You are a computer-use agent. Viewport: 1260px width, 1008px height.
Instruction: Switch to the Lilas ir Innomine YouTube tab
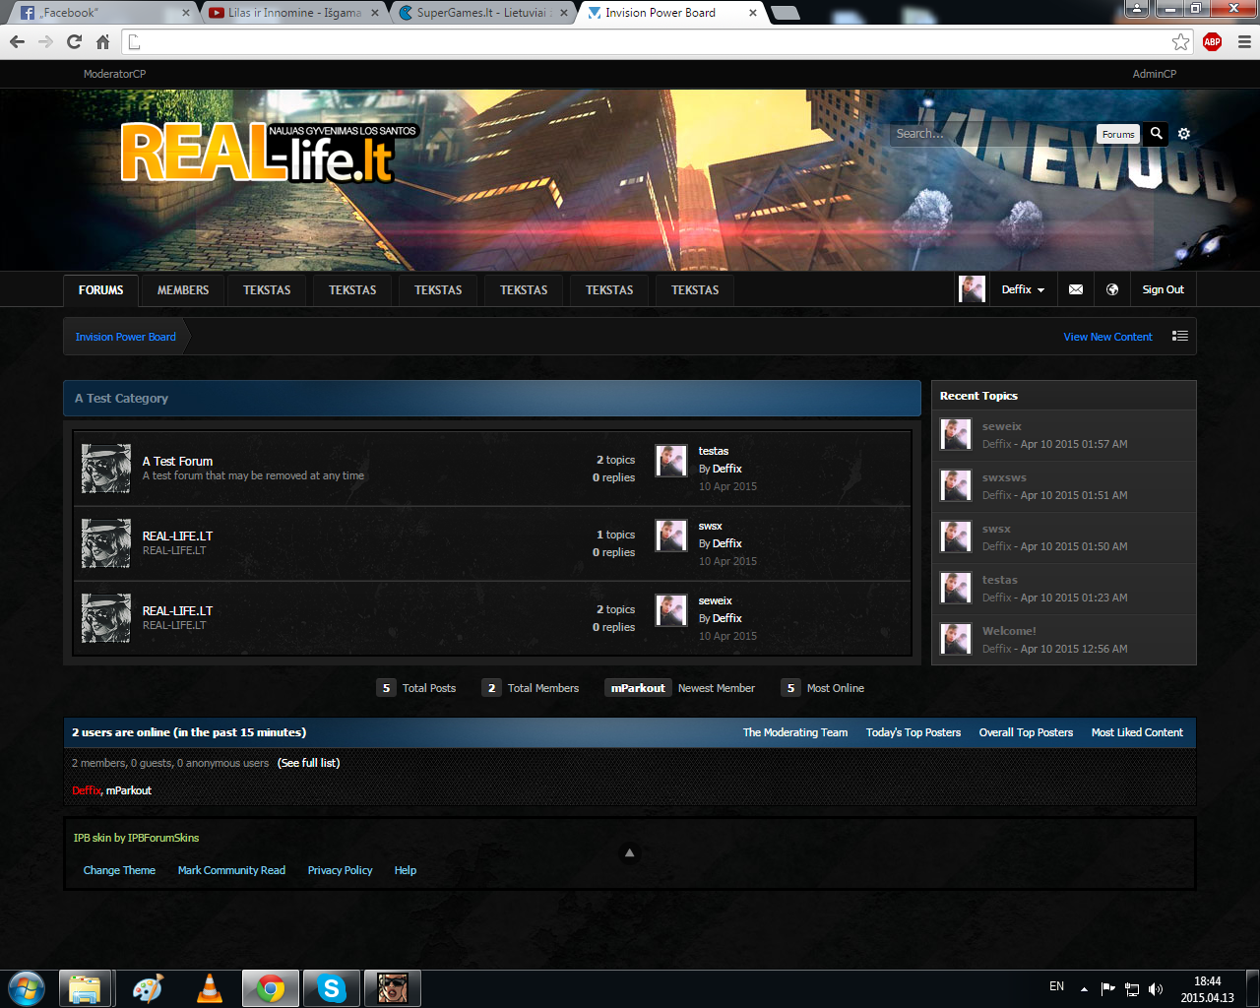click(293, 13)
